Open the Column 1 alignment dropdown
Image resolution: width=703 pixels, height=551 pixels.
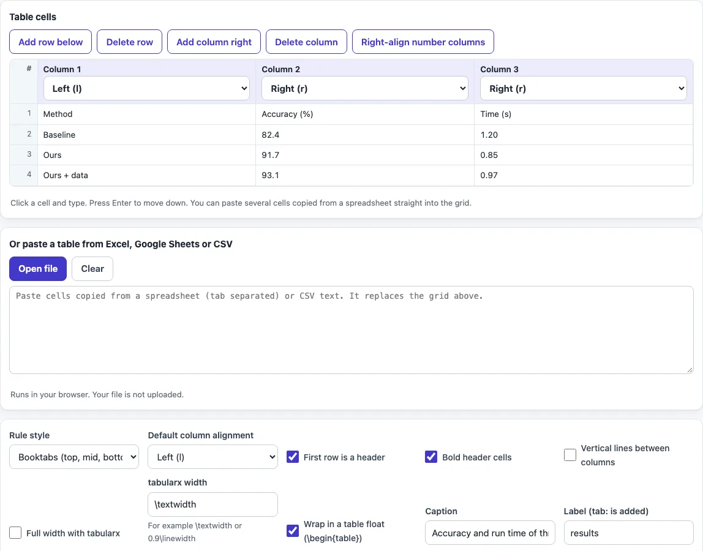pyautogui.click(x=146, y=88)
